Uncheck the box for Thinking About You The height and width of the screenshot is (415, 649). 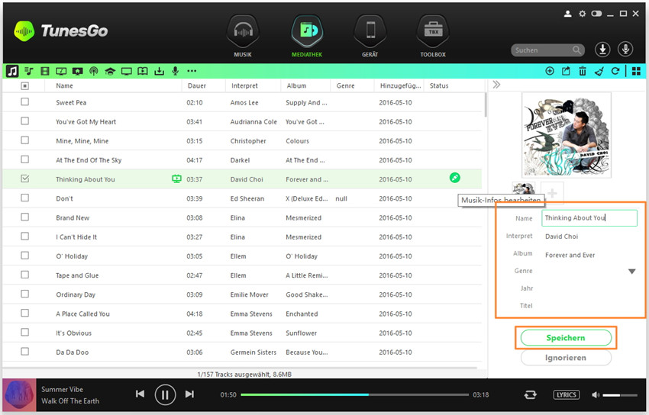[25, 179]
